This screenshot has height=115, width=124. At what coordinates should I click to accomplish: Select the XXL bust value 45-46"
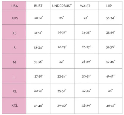click(38, 106)
